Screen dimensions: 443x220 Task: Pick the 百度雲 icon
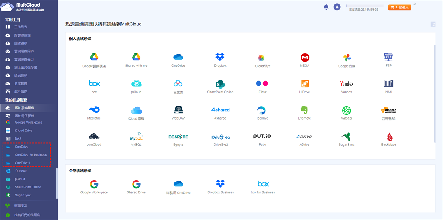click(178, 83)
